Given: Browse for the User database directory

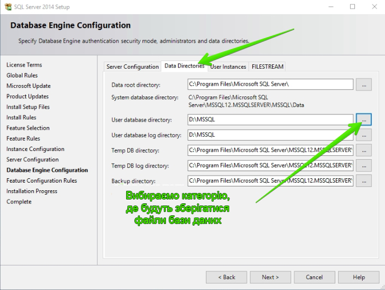Looking at the screenshot, I should (x=364, y=119).
